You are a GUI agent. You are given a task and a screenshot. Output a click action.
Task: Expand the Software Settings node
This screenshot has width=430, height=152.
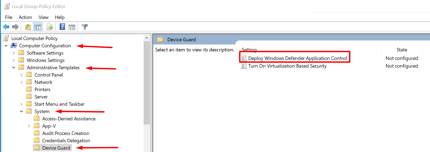14,53
